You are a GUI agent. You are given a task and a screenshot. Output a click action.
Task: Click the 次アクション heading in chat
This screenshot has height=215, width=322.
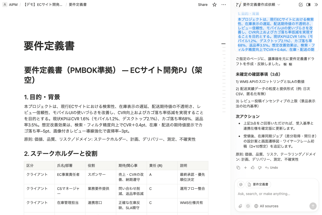[248, 116]
